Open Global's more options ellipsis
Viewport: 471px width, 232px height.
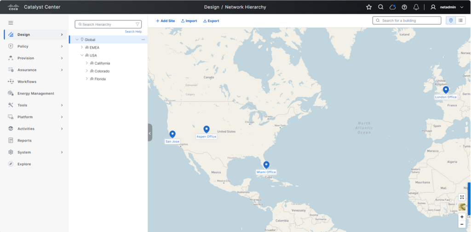point(143,39)
